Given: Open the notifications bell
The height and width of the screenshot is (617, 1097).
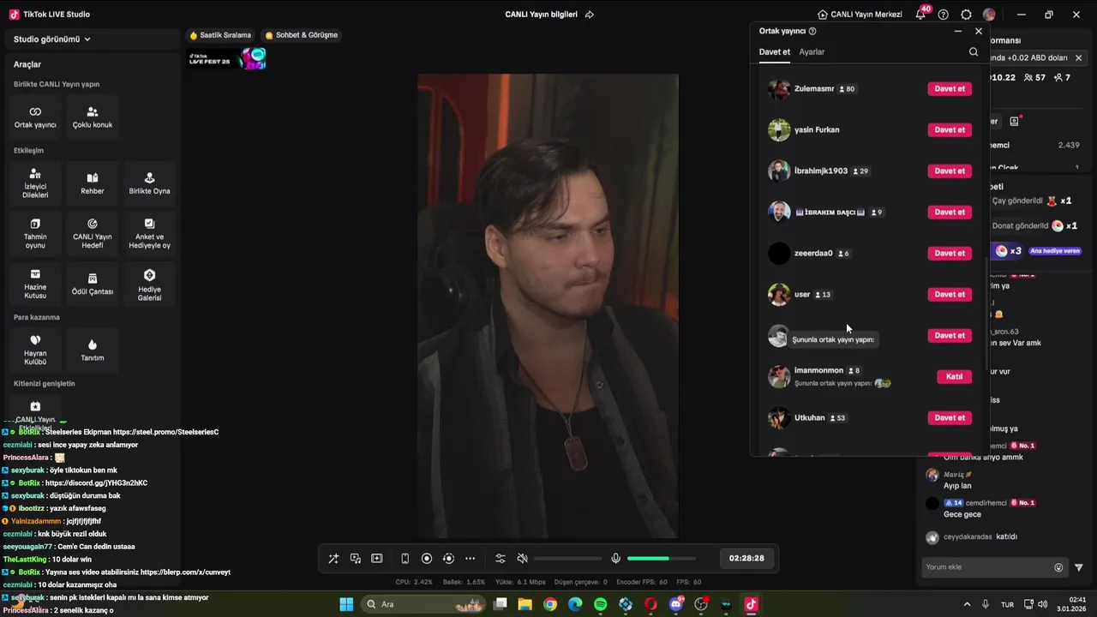Looking at the screenshot, I should coord(920,15).
